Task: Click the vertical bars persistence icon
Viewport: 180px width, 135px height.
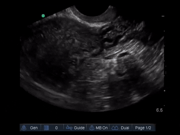Action: (46, 128)
